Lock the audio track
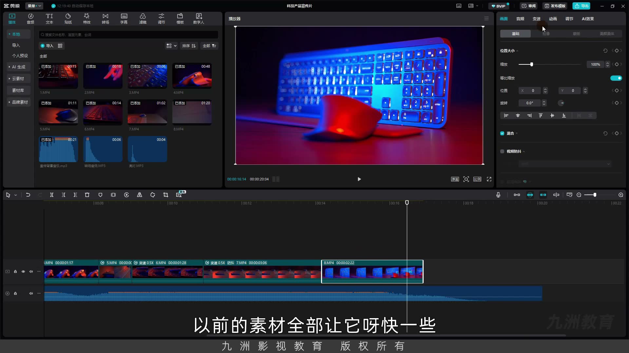Screen dimensions: 629x353 [15, 294]
